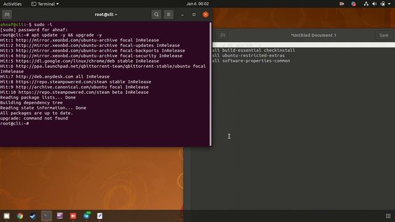Screen dimensions: 395x222
Task: Click the Hit:7 deb.anydesk.com line
Action: point(55,76)
